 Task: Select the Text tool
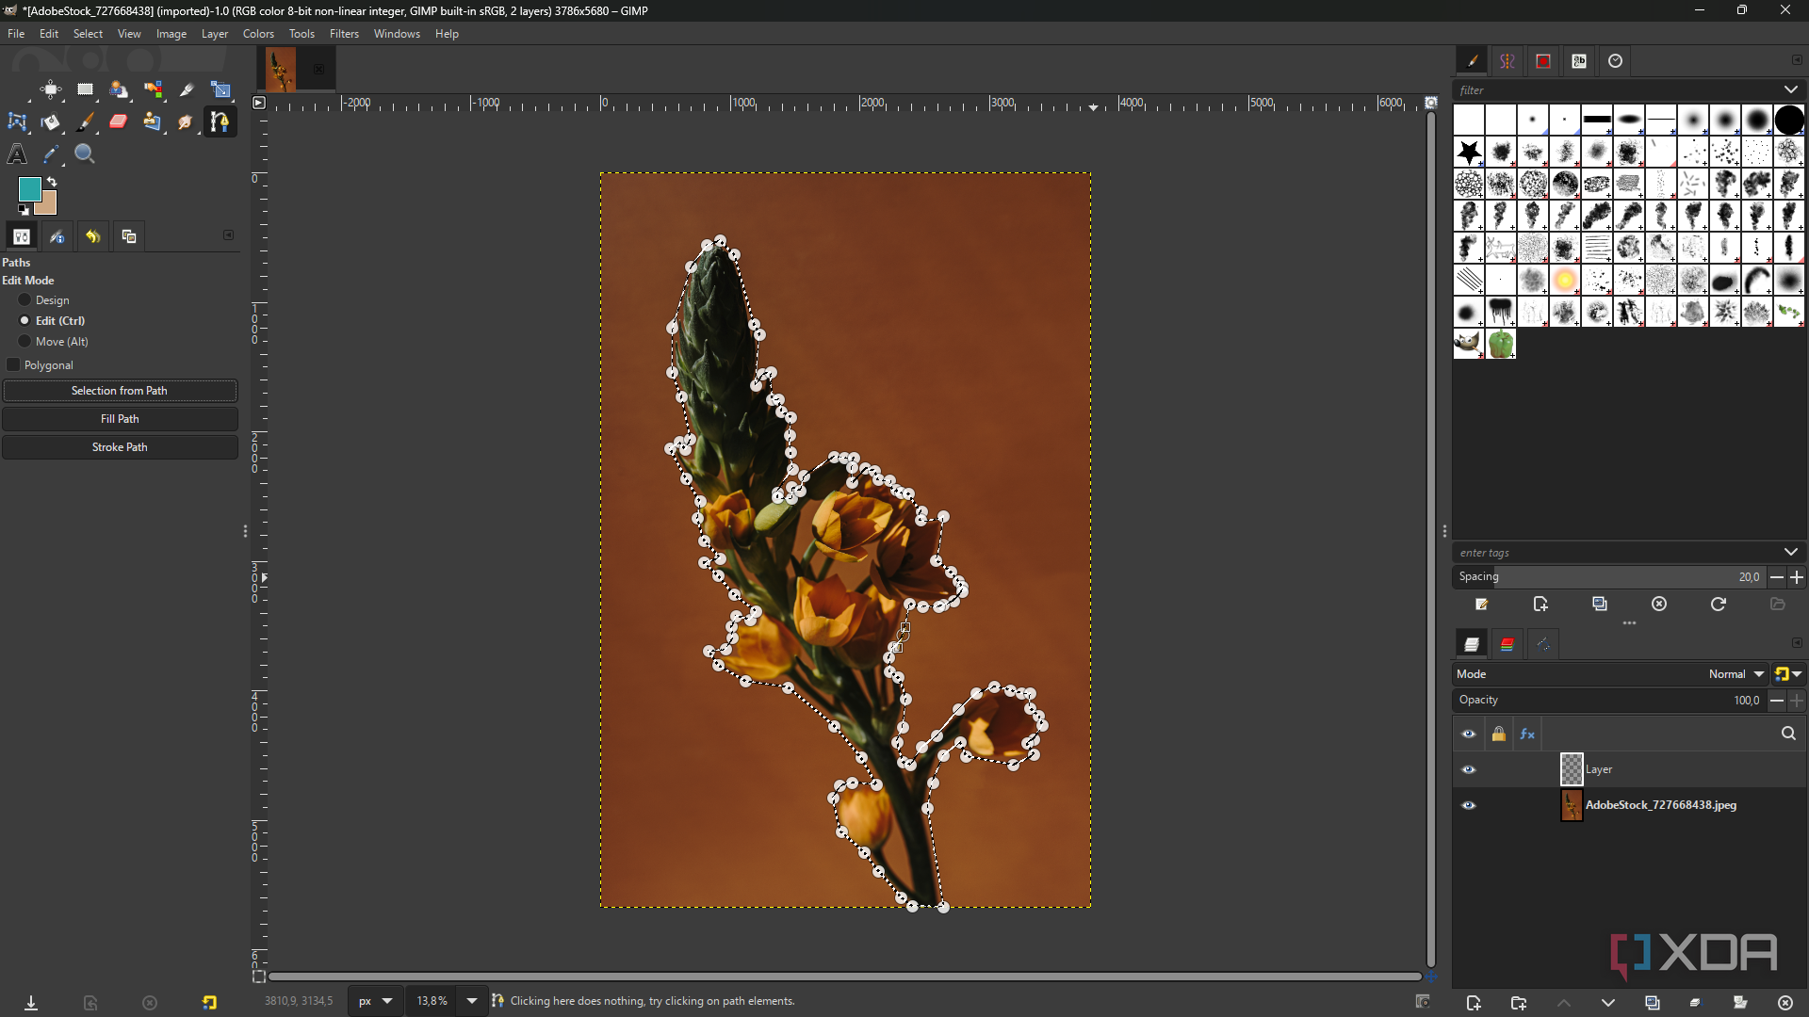[x=17, y=154]
